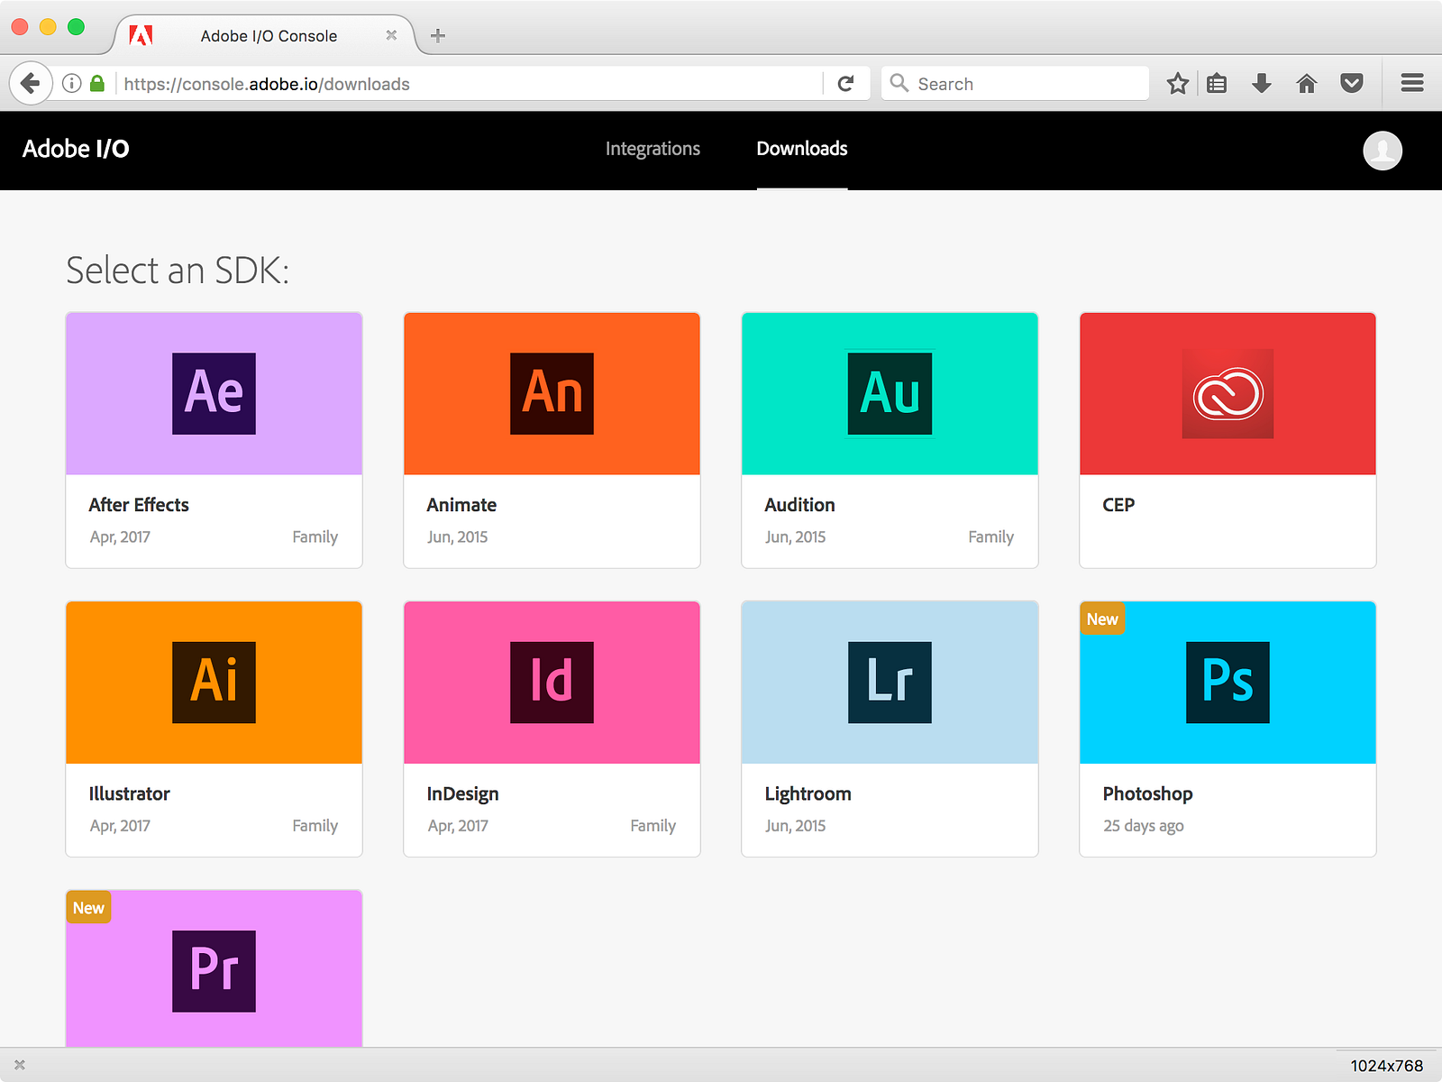
Task: Open the CEP title link
Action: click(1118, 505)
